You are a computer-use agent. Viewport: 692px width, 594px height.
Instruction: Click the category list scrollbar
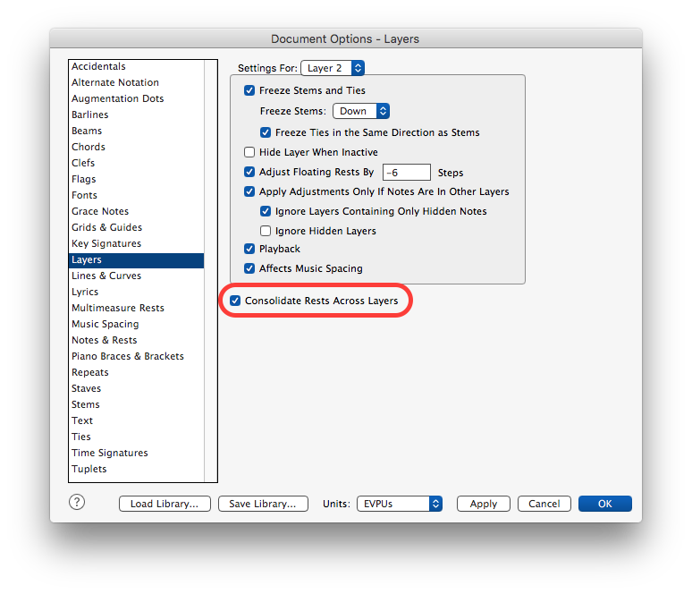coord(211,268)
